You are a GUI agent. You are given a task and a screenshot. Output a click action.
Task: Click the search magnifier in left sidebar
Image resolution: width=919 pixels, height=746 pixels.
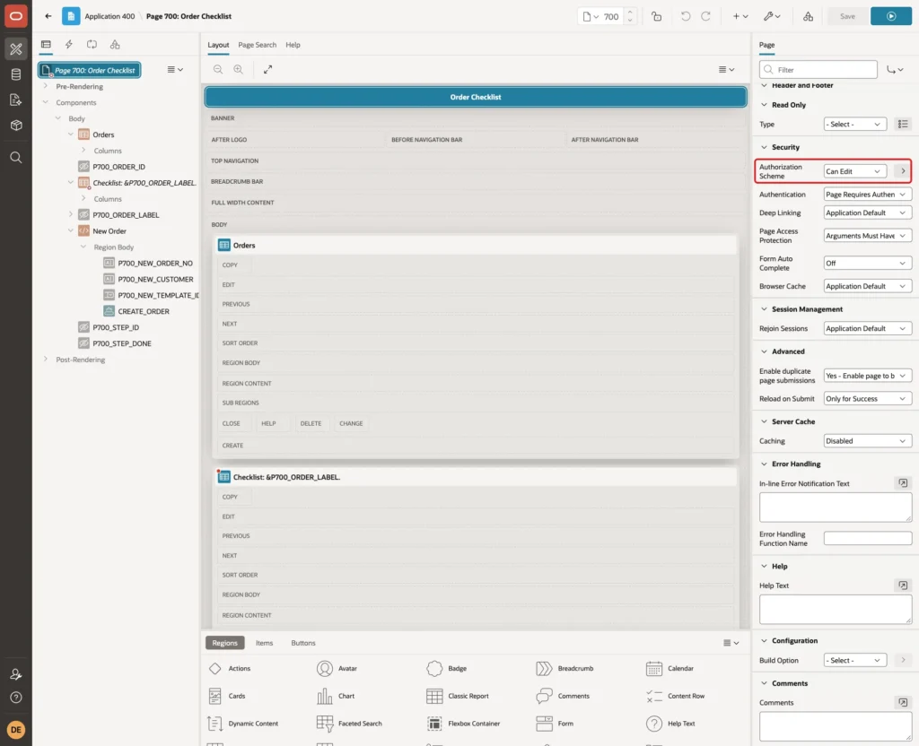click(x=16, y=158)
